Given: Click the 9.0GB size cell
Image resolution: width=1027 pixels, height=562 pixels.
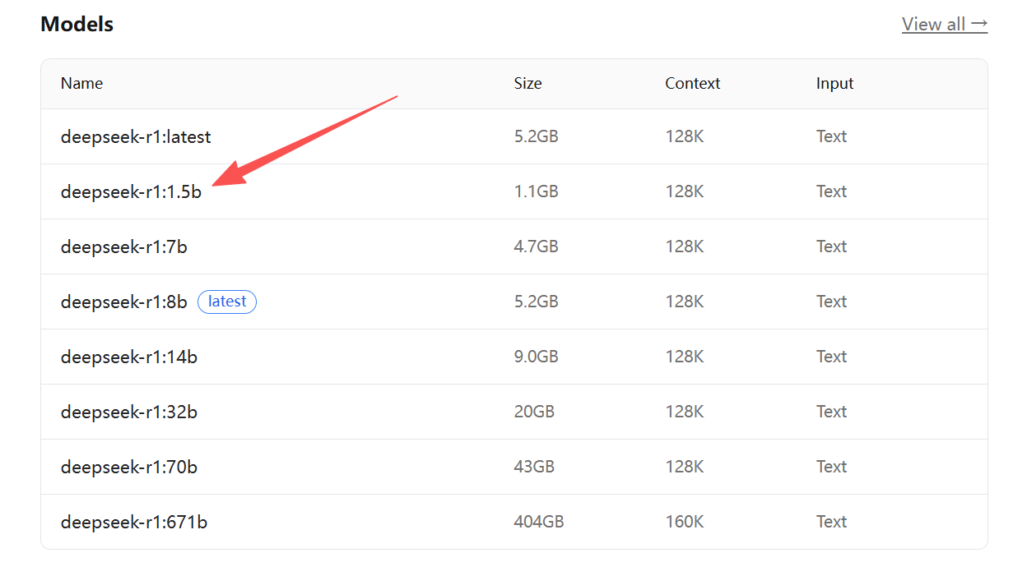Looking at the screenshot, I should [537, 357].
